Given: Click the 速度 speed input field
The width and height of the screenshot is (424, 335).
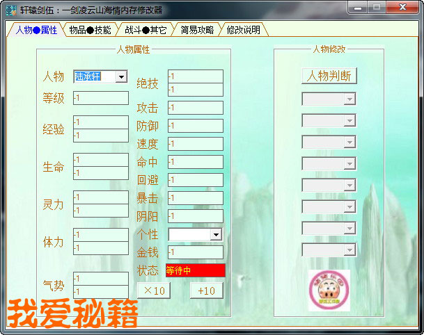Looking at the screenshot, I should [x=195, y=144].
